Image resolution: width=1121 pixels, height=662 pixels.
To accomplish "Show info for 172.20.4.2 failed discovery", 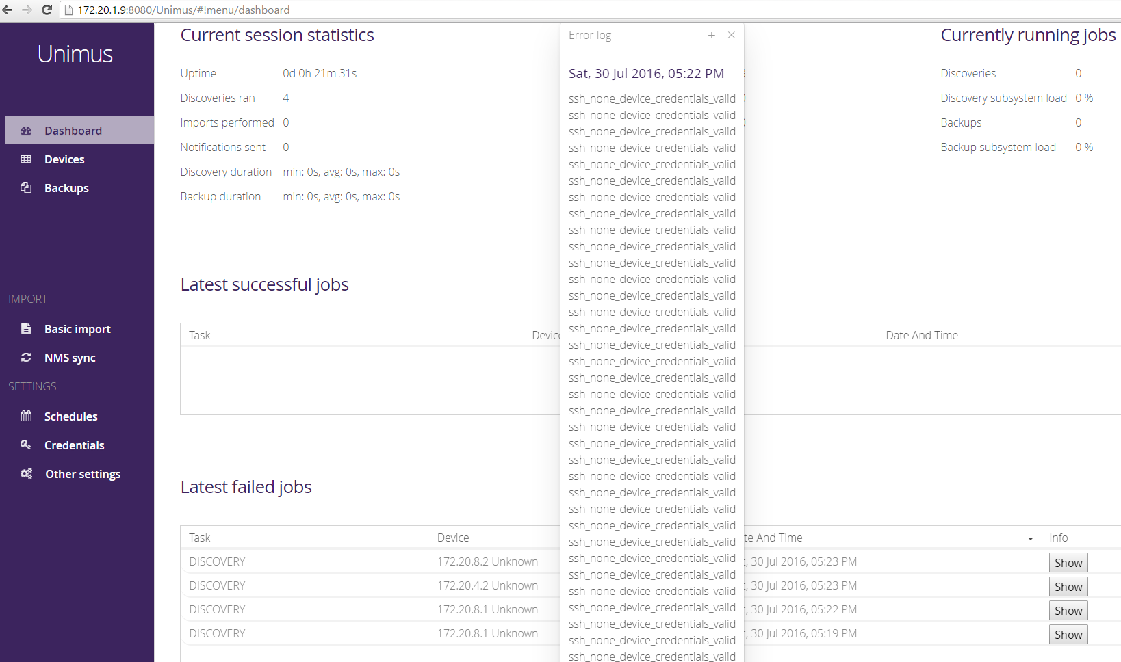I will click(x=1068, y=587).
